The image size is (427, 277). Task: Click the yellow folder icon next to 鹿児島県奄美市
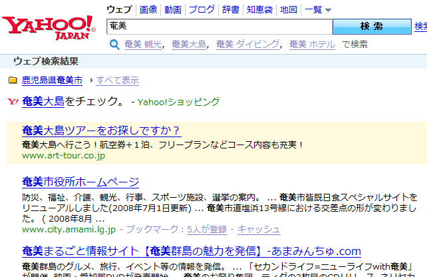(13, 80)
